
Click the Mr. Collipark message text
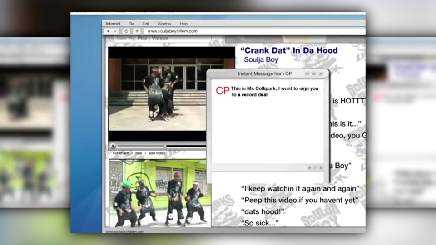tap(275, 91)
